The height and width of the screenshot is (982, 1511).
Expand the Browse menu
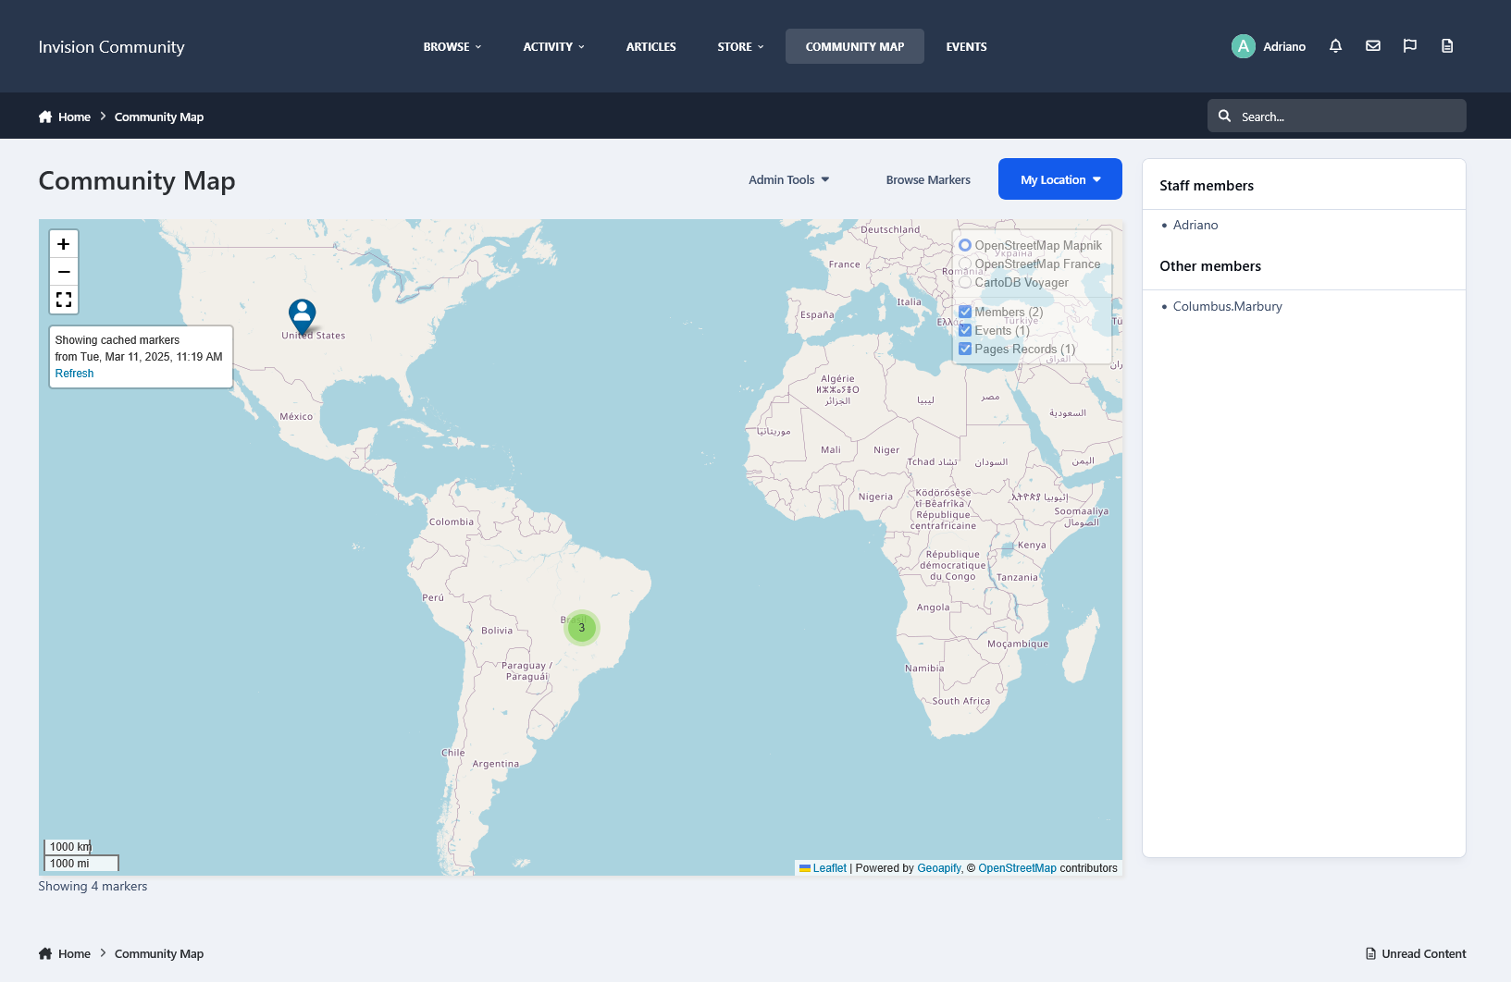(452, 46)
